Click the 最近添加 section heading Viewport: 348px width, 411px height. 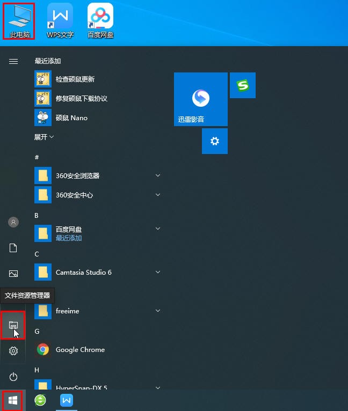click(48, 61)
